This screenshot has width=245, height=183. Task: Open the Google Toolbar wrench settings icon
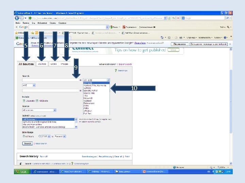coord(228,27)
